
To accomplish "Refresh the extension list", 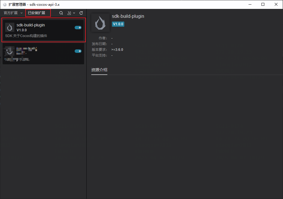I will coord(81,13).
